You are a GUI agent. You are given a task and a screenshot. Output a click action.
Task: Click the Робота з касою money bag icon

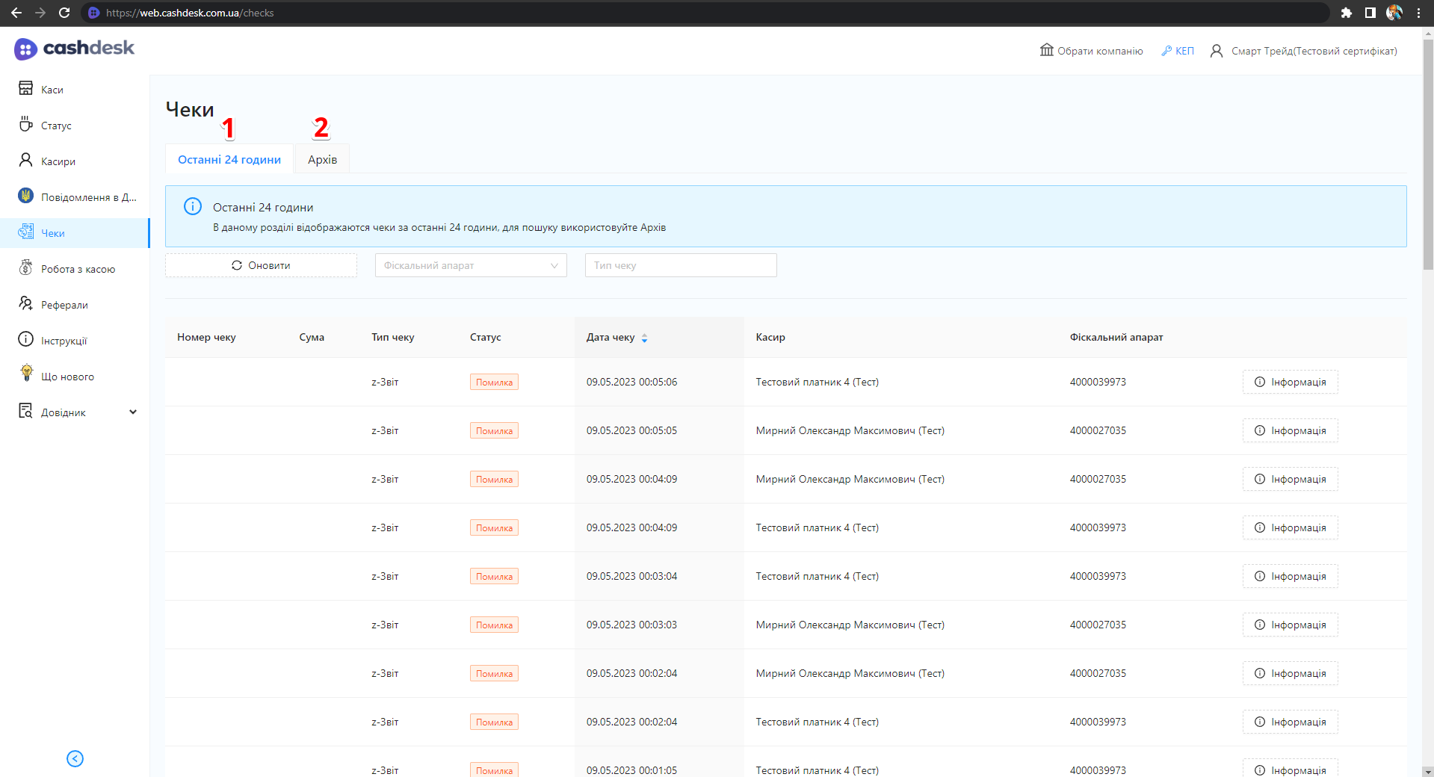tap(26, 268)
